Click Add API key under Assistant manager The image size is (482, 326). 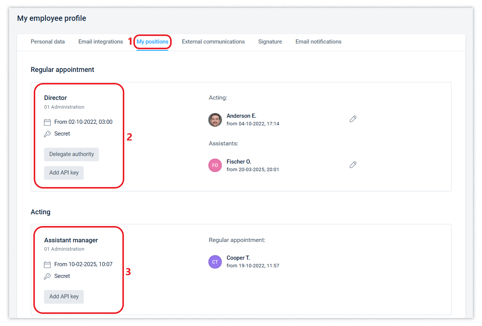pyautogui.click(x=64, y=297)
